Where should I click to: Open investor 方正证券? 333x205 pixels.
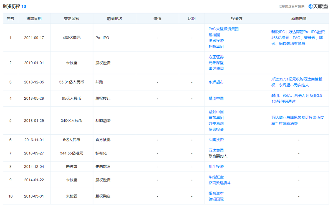pos(216,57)
